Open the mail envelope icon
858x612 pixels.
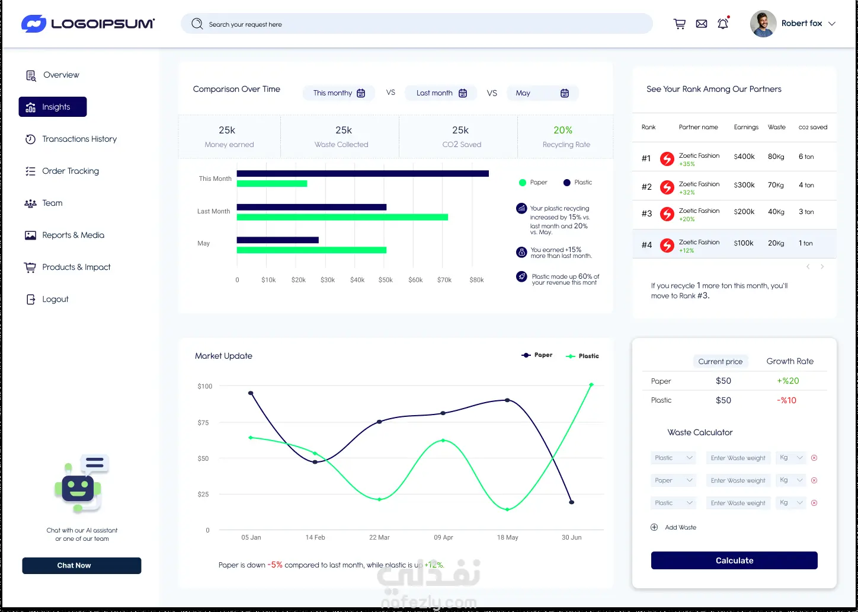point(702,24)
